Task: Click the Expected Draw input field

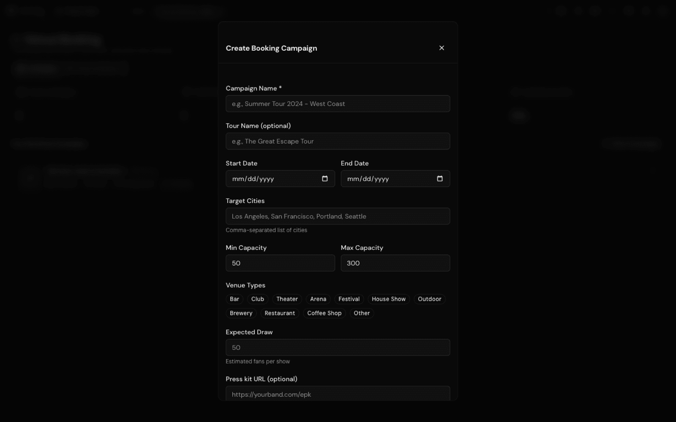Action: pos(338,347)
